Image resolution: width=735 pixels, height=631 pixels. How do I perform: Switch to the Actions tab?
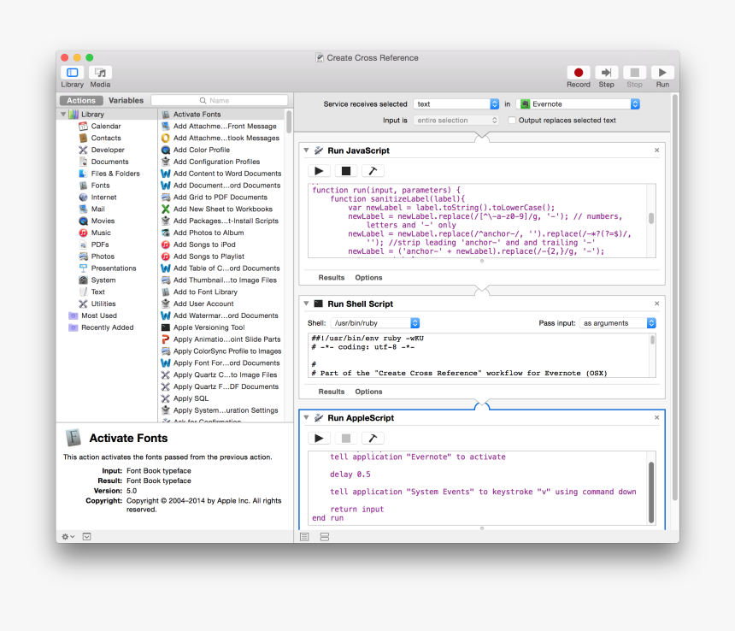(81, 100)
